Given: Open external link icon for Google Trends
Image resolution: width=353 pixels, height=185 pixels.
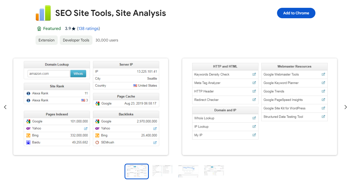Looking at the screenshot, I should 323,91.
